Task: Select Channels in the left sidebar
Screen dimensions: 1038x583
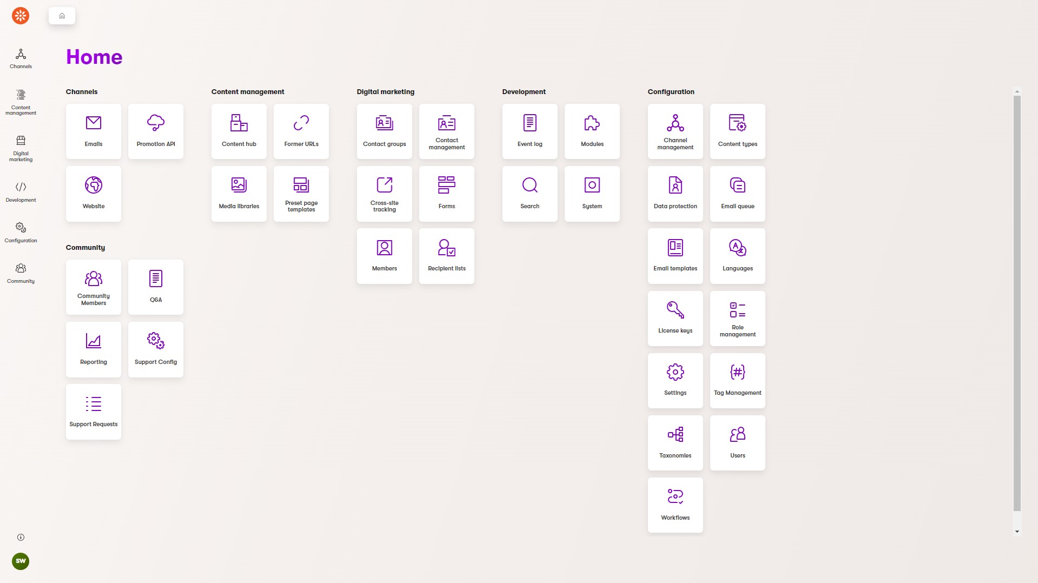Action: (21, 59)
